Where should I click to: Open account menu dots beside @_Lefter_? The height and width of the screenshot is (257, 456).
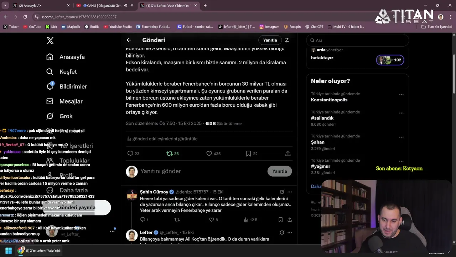(x=112, y=231)
